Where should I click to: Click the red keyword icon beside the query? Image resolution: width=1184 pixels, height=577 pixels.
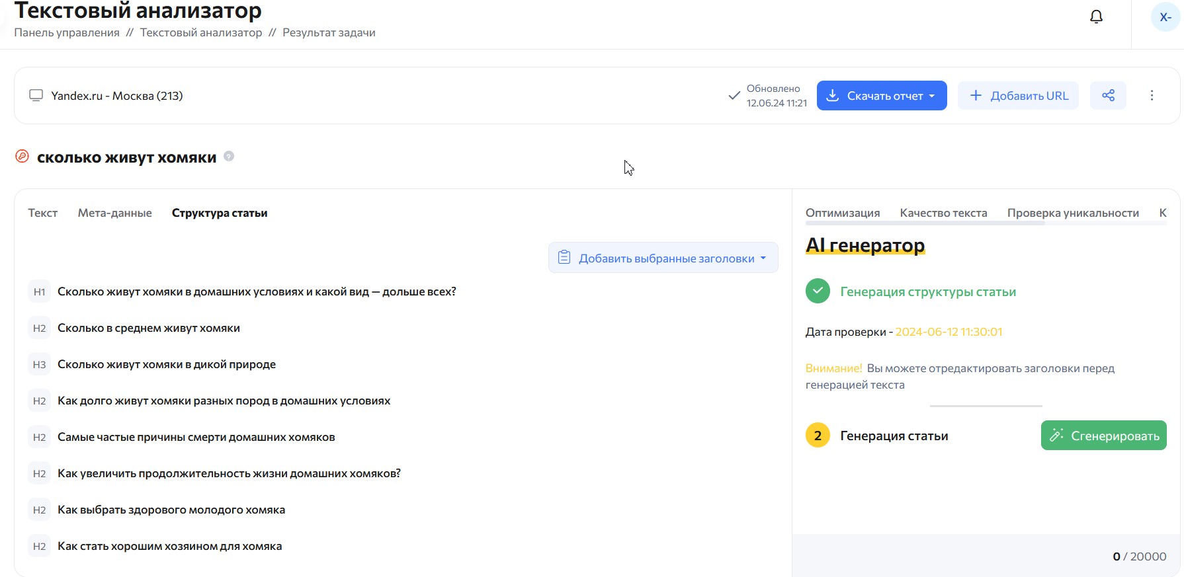pyautogui.click(x=22, y=157)
